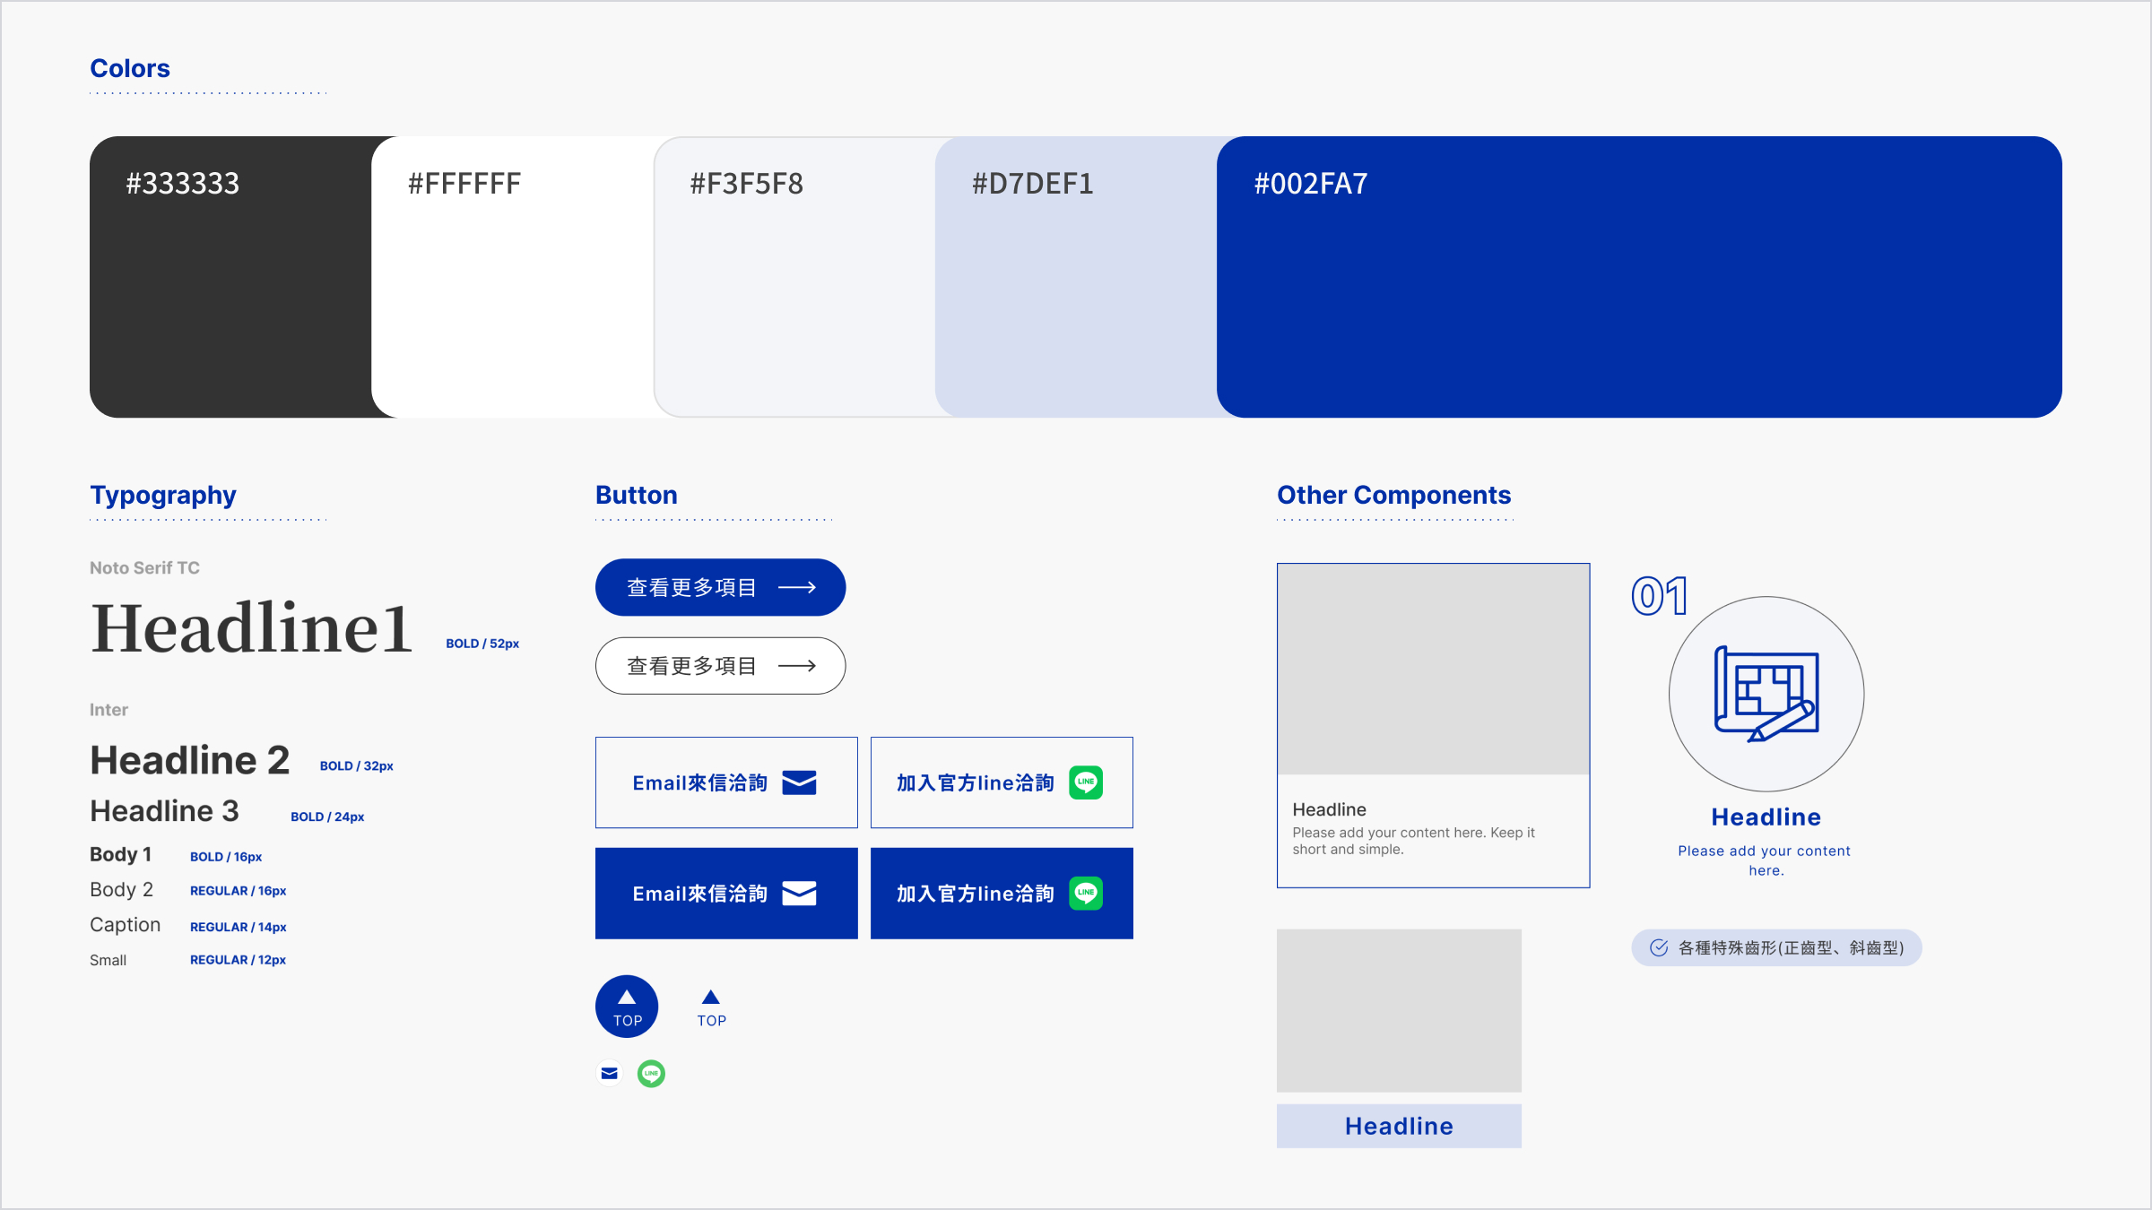Click the pale blue Headline caption bar

tap(1399, 1126)
